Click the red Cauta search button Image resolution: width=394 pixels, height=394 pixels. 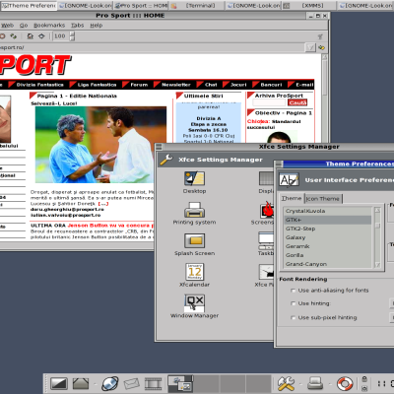[297, 102]
